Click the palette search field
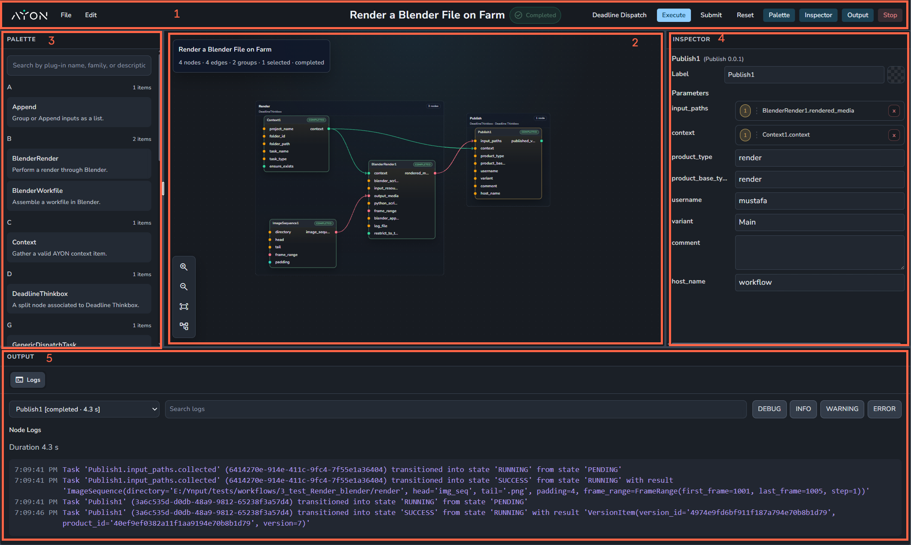The height and width of the screenshot is (545, 911). pos(79,65)
